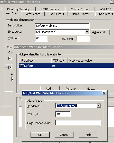Click TCP port field in Add/Edit dialog
Viewport: 114px width, 143px height.
tap(63, 114)
